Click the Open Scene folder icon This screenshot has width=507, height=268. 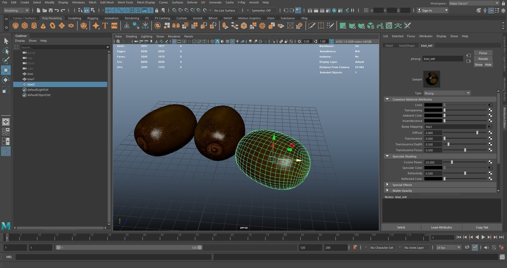point(45,11)
